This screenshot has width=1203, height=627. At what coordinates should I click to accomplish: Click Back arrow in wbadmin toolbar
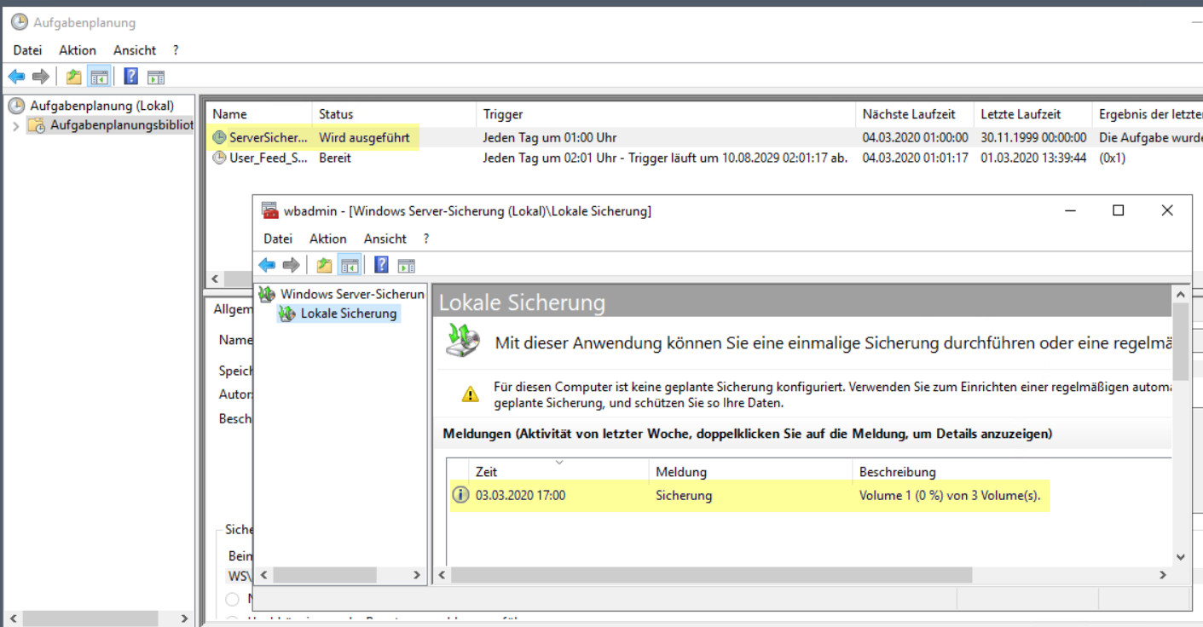tap(267, 266)
